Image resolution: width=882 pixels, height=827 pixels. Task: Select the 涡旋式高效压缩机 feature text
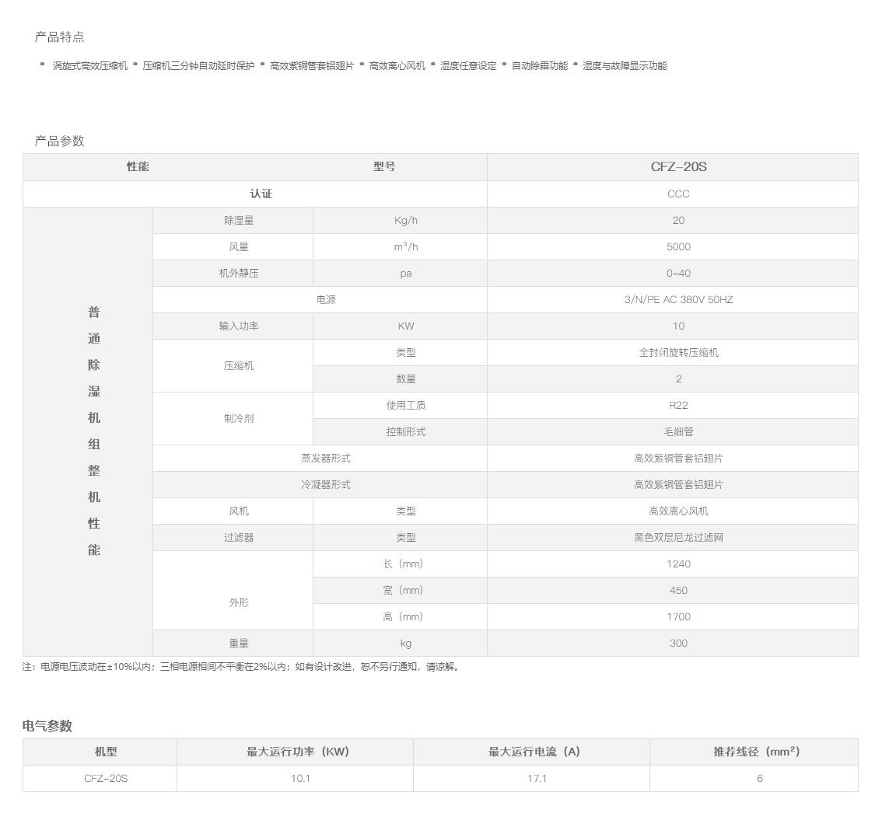coord(90,66)
